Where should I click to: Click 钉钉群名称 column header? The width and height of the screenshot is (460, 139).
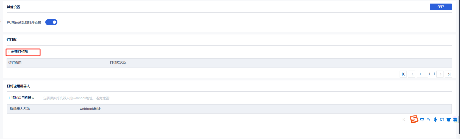[118, 63]
